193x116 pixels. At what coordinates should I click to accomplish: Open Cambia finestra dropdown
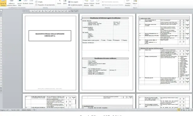128,3
